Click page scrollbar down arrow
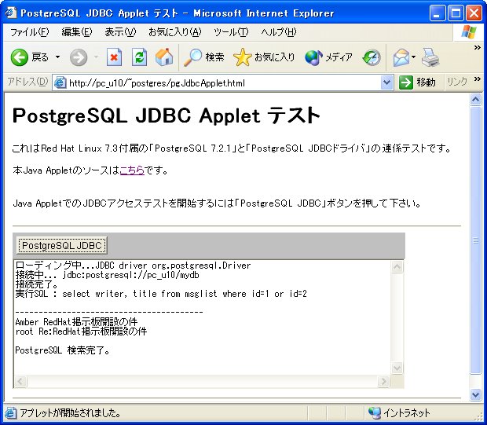This screenshot has width=487, height=425. click(x=475, y=394)
